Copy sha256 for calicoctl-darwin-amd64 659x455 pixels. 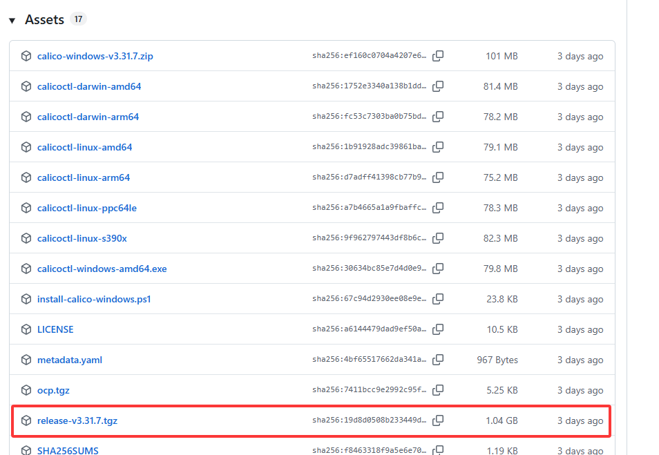pyautogui.click(x=438, y=86)
